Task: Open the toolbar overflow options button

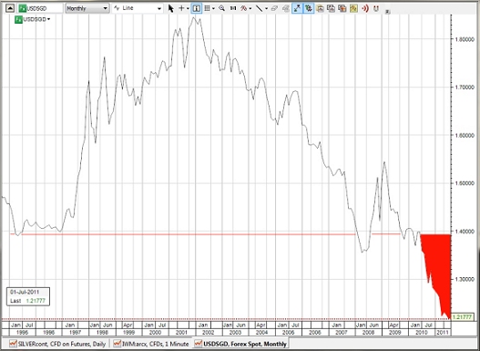Action: click(x=387, y=12)
